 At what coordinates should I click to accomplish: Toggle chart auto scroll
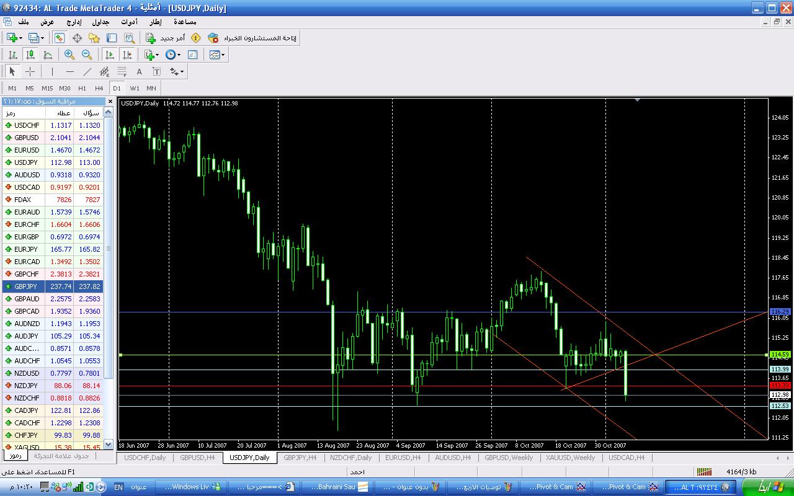(110, 55)
